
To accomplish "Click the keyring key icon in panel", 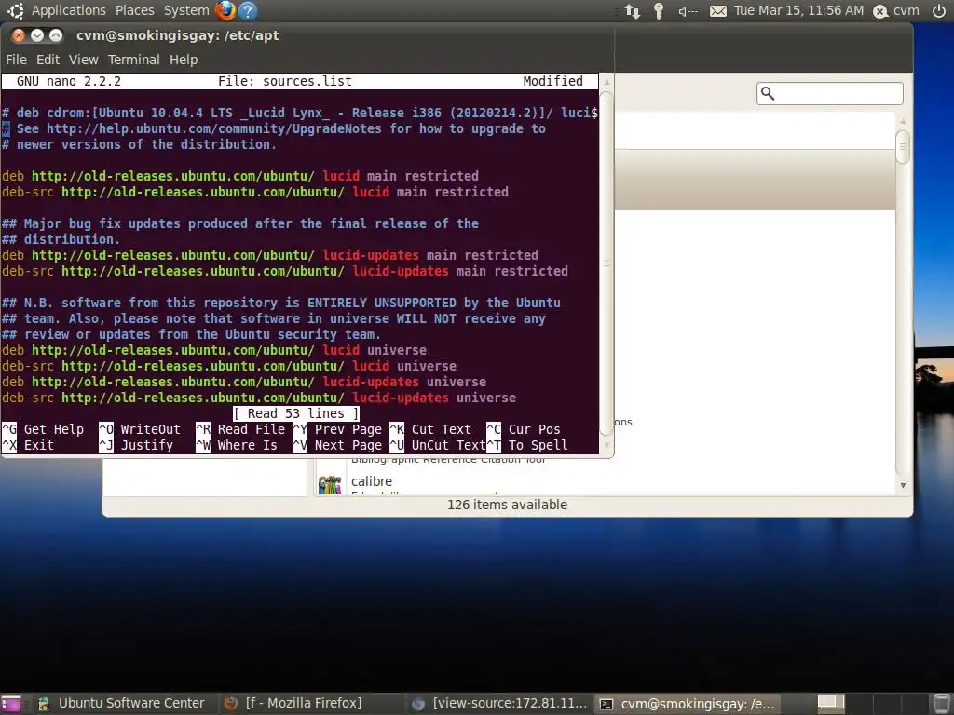I will (x=659, y=11).
